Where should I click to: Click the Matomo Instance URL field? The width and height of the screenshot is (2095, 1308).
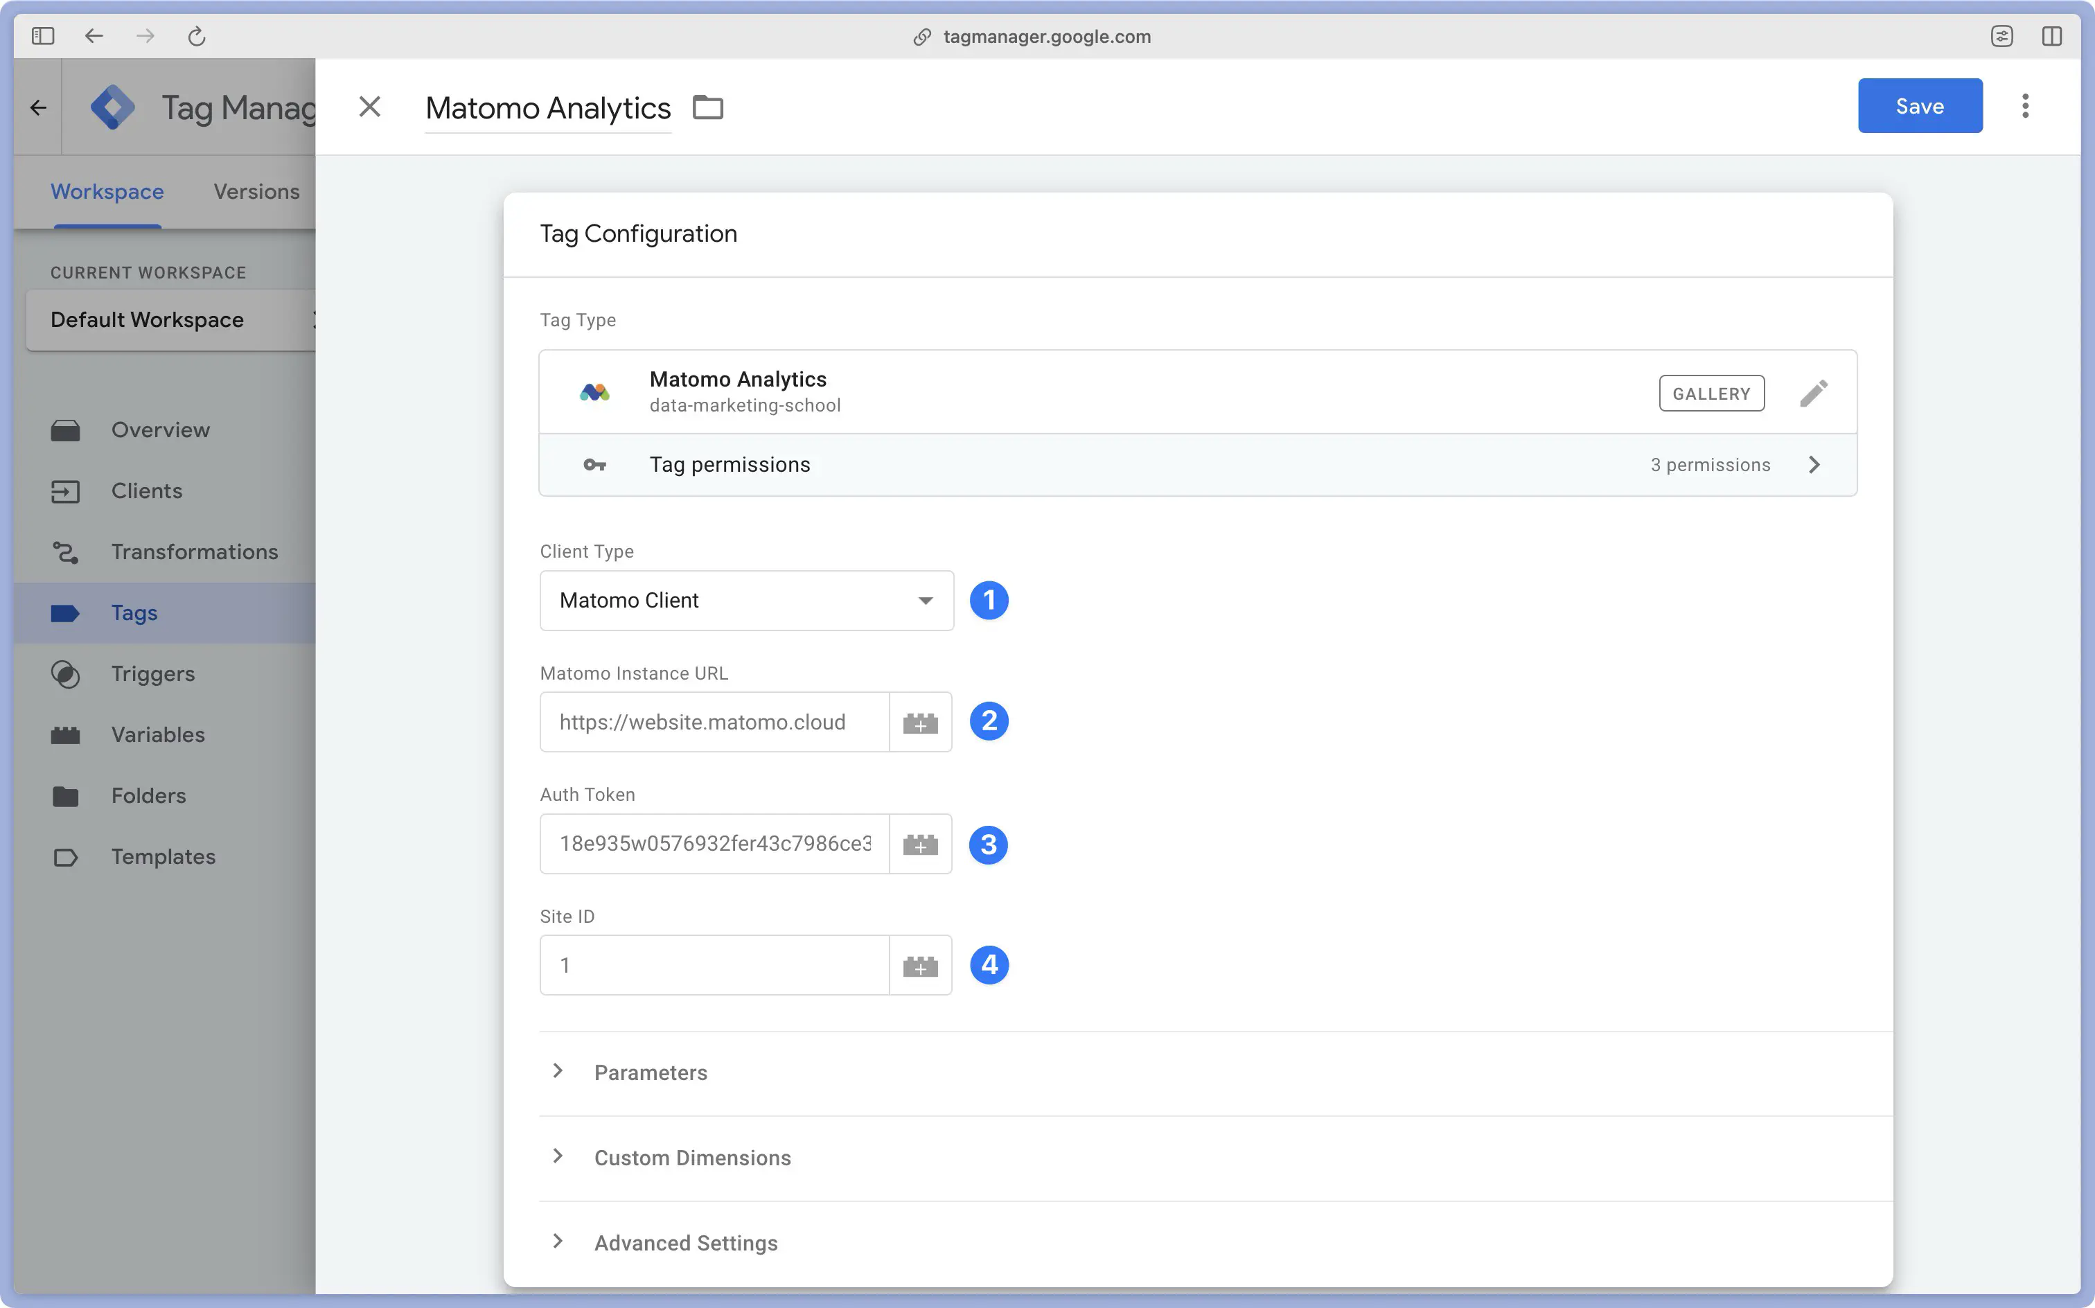[x=714, y=723]
